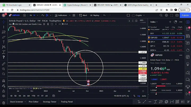The width and height of the screenshot is (191, 107).
Task: Open the layout setup square icon
Action: (128, 15)
